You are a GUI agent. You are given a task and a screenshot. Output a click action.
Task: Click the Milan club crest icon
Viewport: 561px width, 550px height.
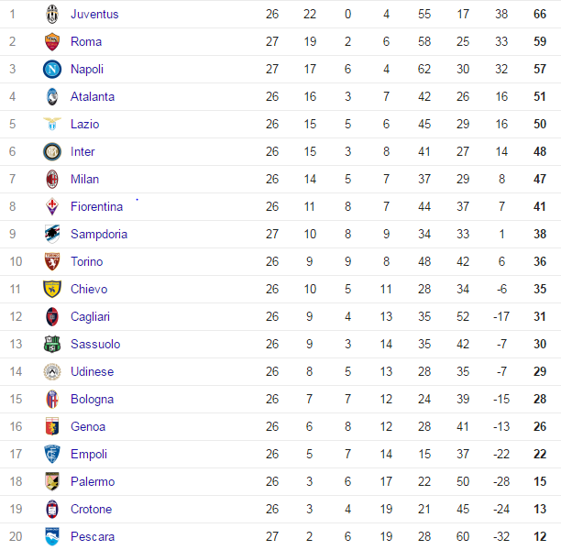point(51,179)
